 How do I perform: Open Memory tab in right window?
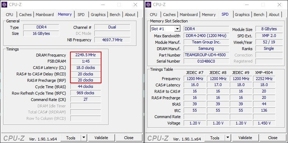tap(209, 15)
